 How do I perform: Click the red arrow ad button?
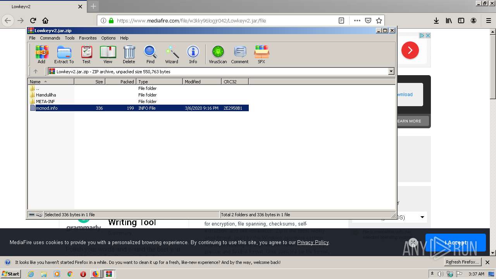pyautogui.click(x=410, y=50)
